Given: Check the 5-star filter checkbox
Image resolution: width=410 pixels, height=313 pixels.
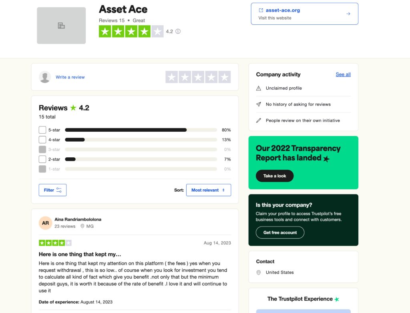Looking at the screenshot, I should (42, 130).
